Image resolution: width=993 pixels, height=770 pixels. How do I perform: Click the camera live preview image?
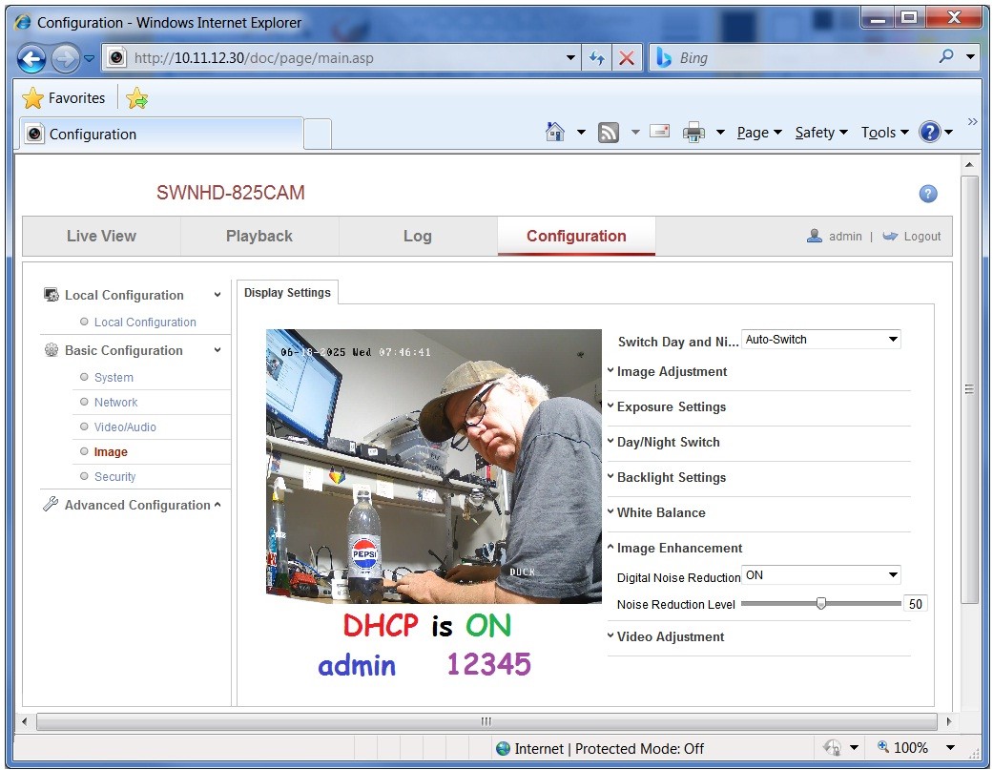point(434,466)
